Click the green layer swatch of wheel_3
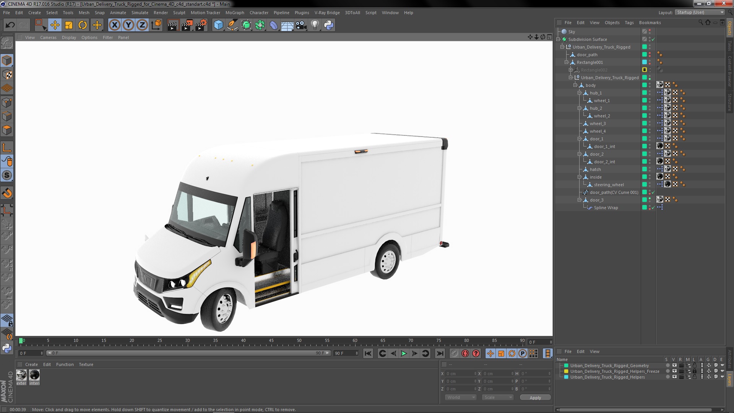The image size is (734, 413). 644,124
